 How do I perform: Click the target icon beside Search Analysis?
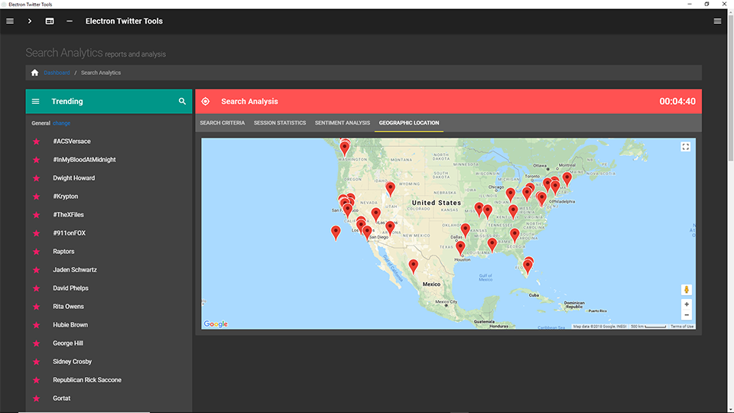[206, 101]
